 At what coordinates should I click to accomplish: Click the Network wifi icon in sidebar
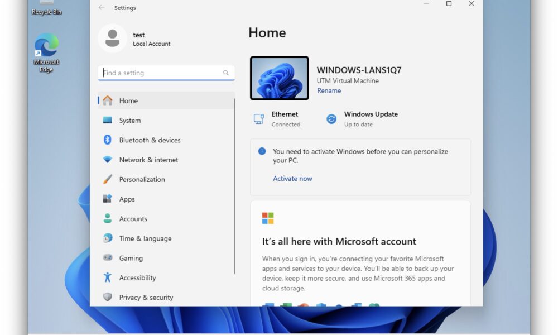click(x=108, y=160)
